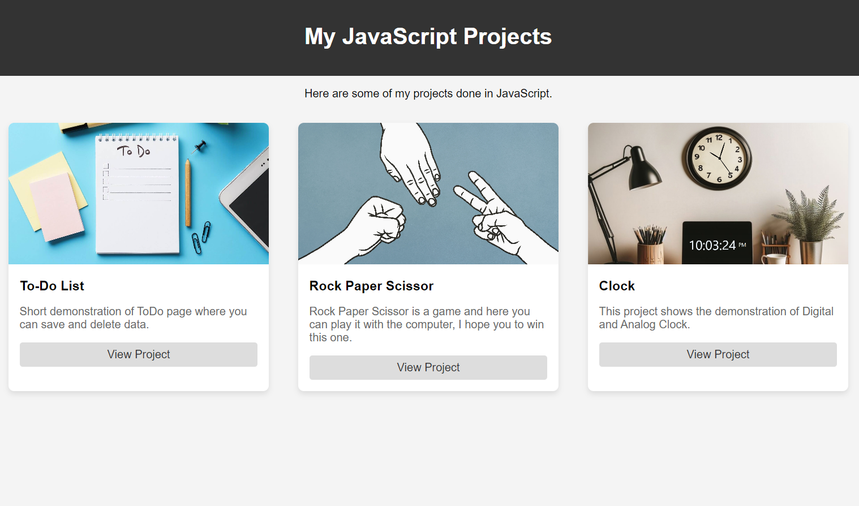Click the "Clock" card heading
This screenshot has width=859, height=506.
pos(617,286)
